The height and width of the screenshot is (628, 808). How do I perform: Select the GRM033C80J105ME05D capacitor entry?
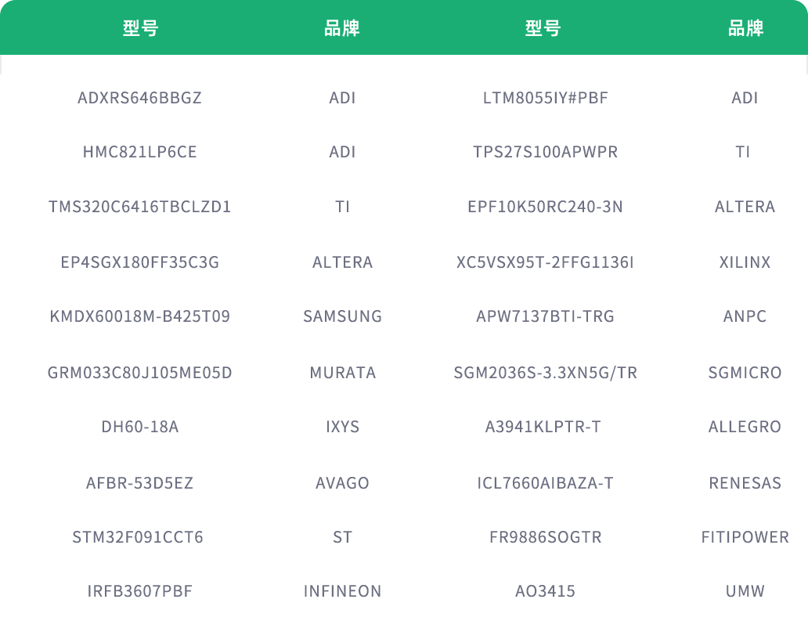140,373
